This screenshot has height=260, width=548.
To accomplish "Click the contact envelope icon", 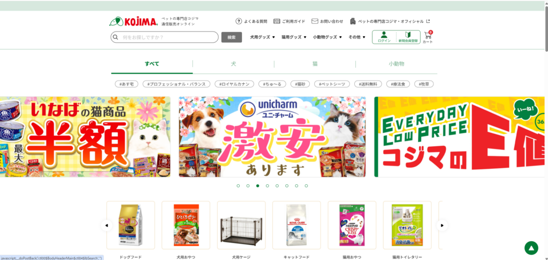I will [x=315, y=21].
